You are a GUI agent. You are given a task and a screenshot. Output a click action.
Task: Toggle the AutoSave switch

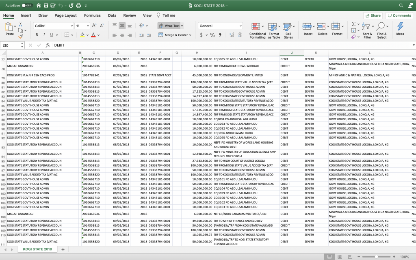click(27, 5)
